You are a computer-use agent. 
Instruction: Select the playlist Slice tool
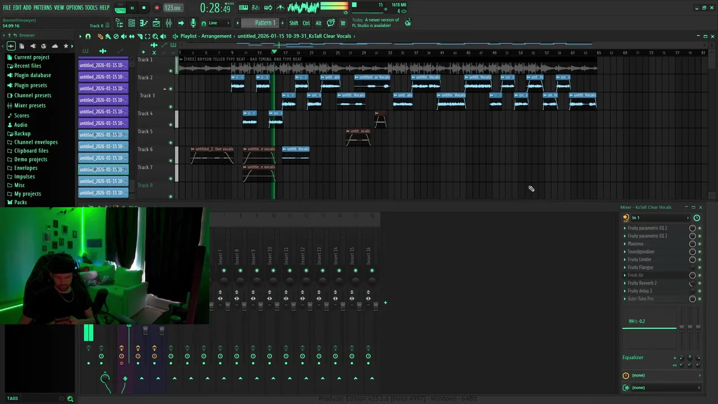[140, 36]
